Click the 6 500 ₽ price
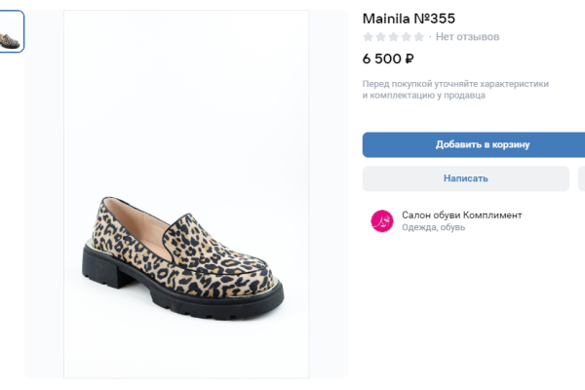Screen dimensions: 585x390 (x=388, y=58)
